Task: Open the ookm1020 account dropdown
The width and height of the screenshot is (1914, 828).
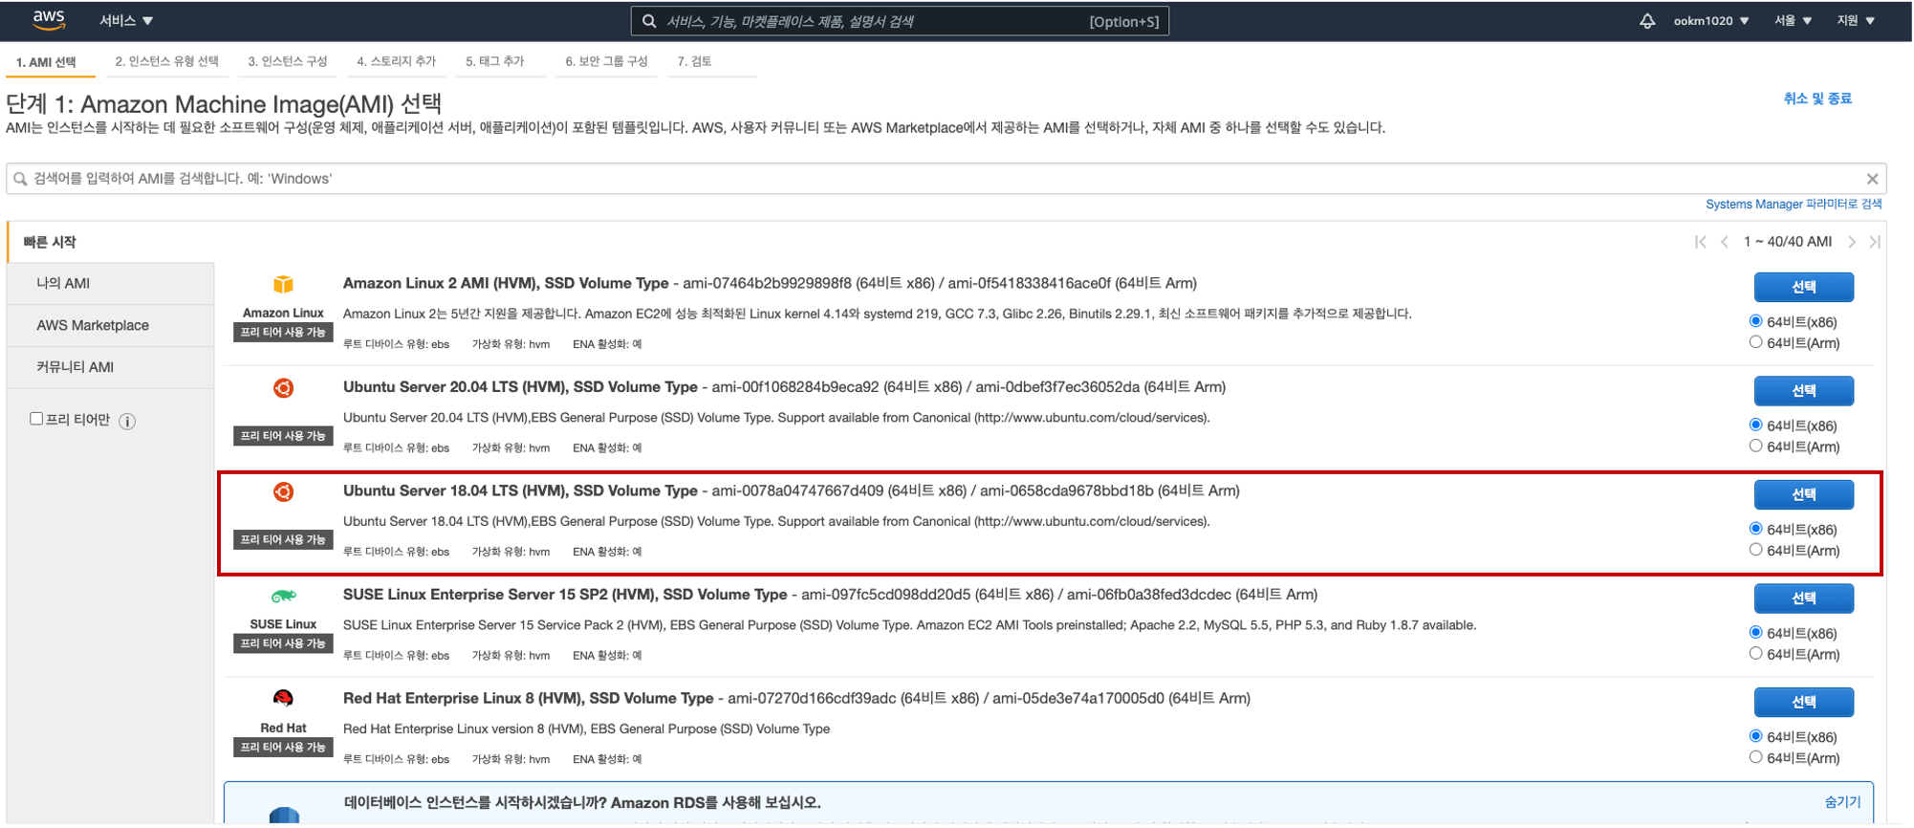Action: coord(1710,21)
